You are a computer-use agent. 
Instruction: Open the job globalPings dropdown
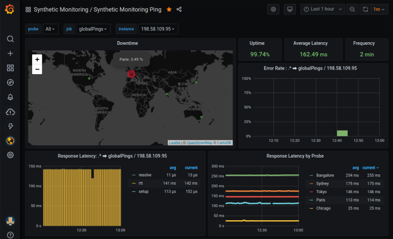pos(93,29)
